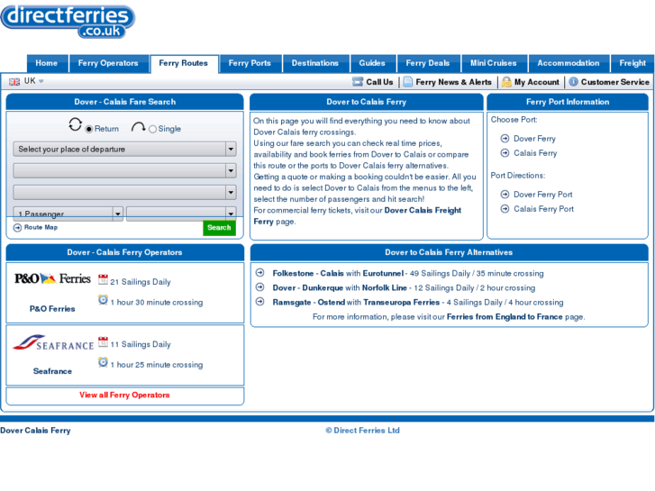Click the Route Map arrow icon
This screenshot has height=491, width=655.
[x=17, y=227]
